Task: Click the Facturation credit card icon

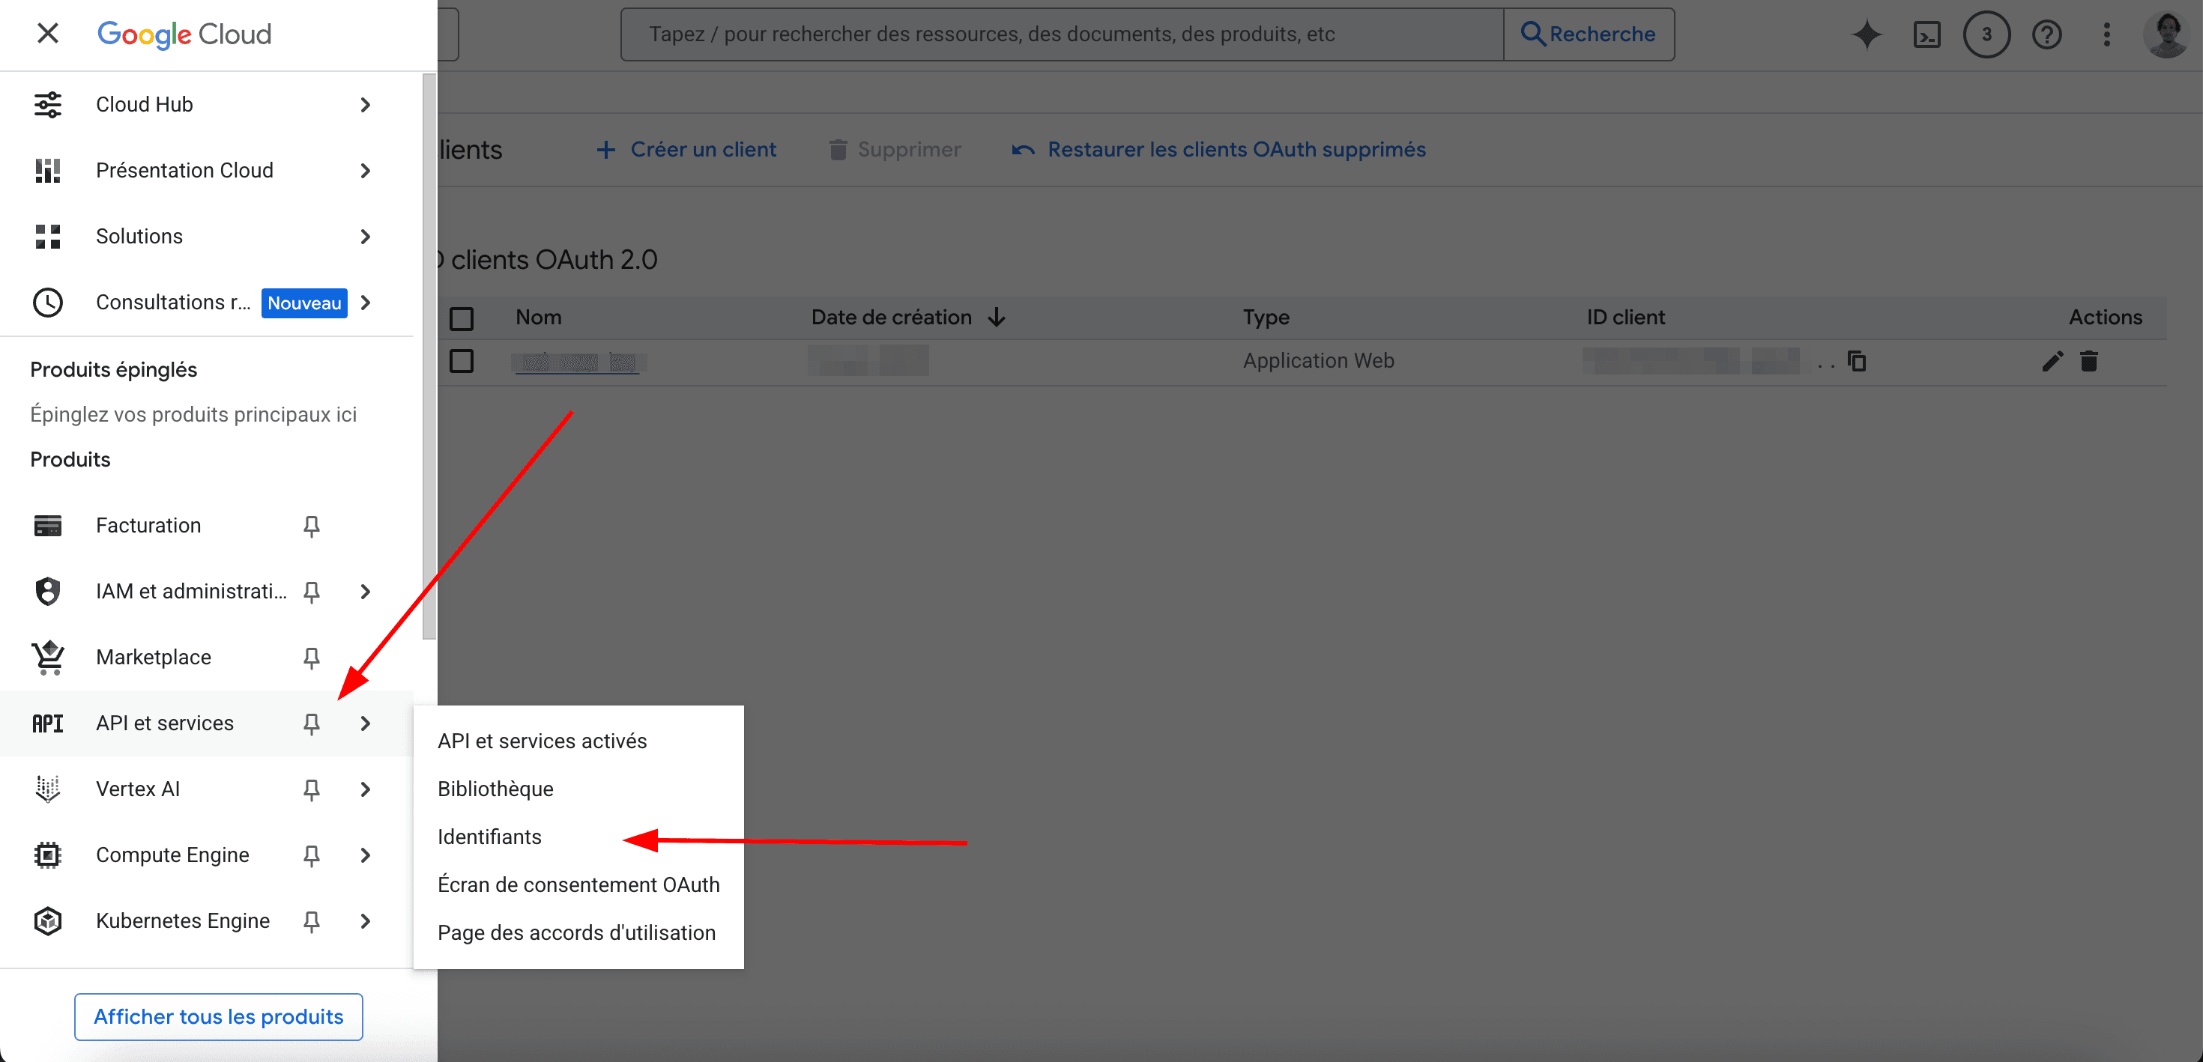Action: coord(48,525)
